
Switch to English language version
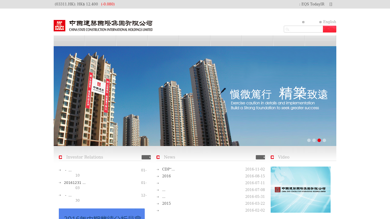pos(330,22)
